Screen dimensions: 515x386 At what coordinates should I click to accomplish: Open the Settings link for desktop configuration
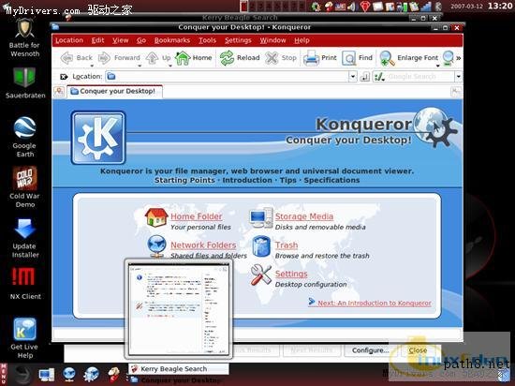pos(291,274)
